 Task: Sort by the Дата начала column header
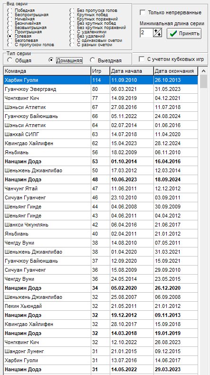point(132,71)
